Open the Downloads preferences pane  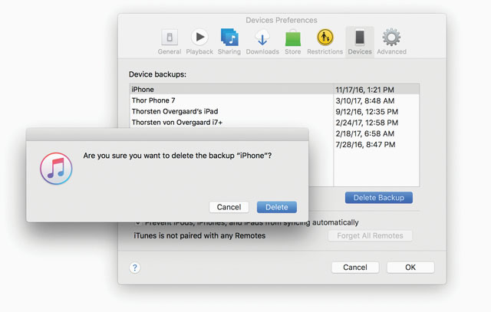tap(262, 42)
